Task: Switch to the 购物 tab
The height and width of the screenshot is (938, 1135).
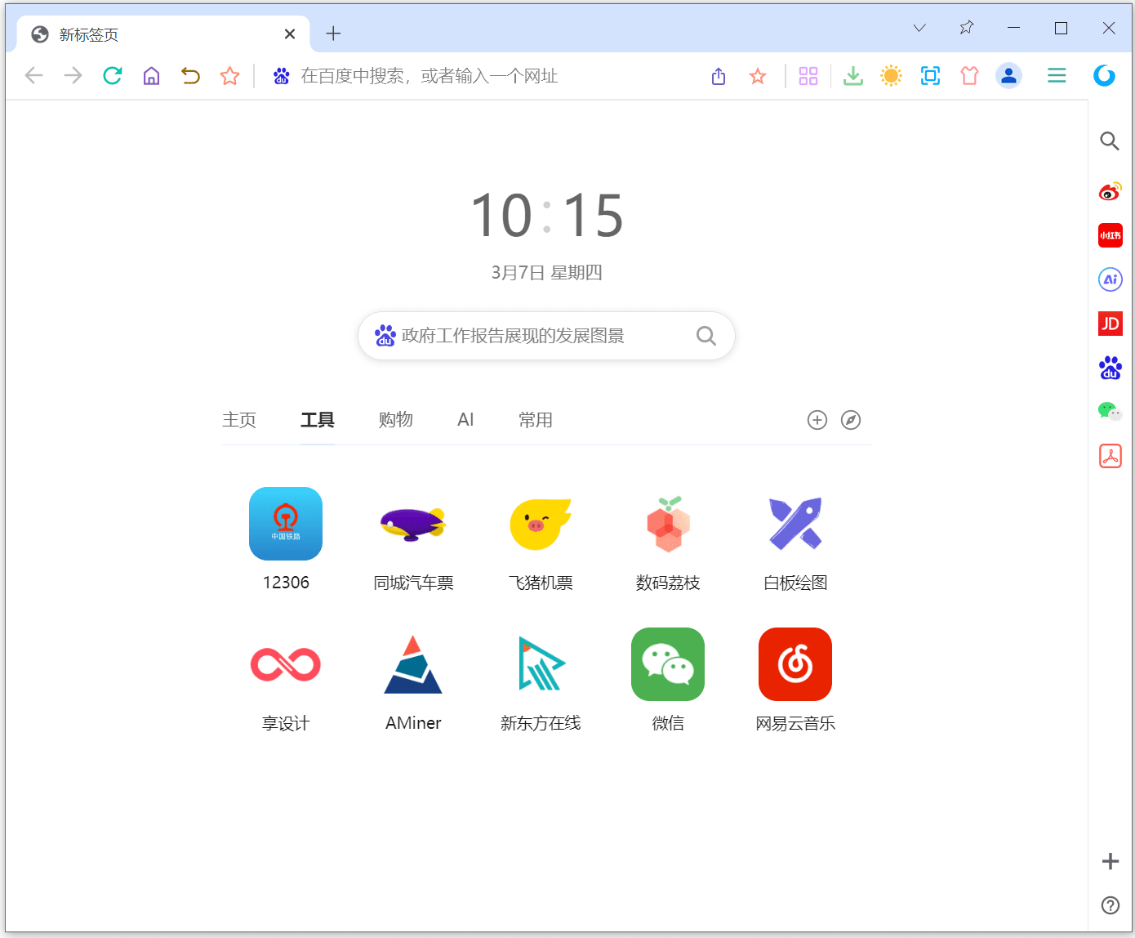Action: coord(396,420)
